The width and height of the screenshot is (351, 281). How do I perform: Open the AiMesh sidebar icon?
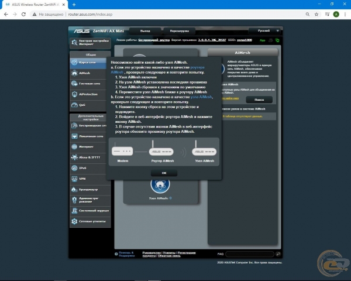74,73
